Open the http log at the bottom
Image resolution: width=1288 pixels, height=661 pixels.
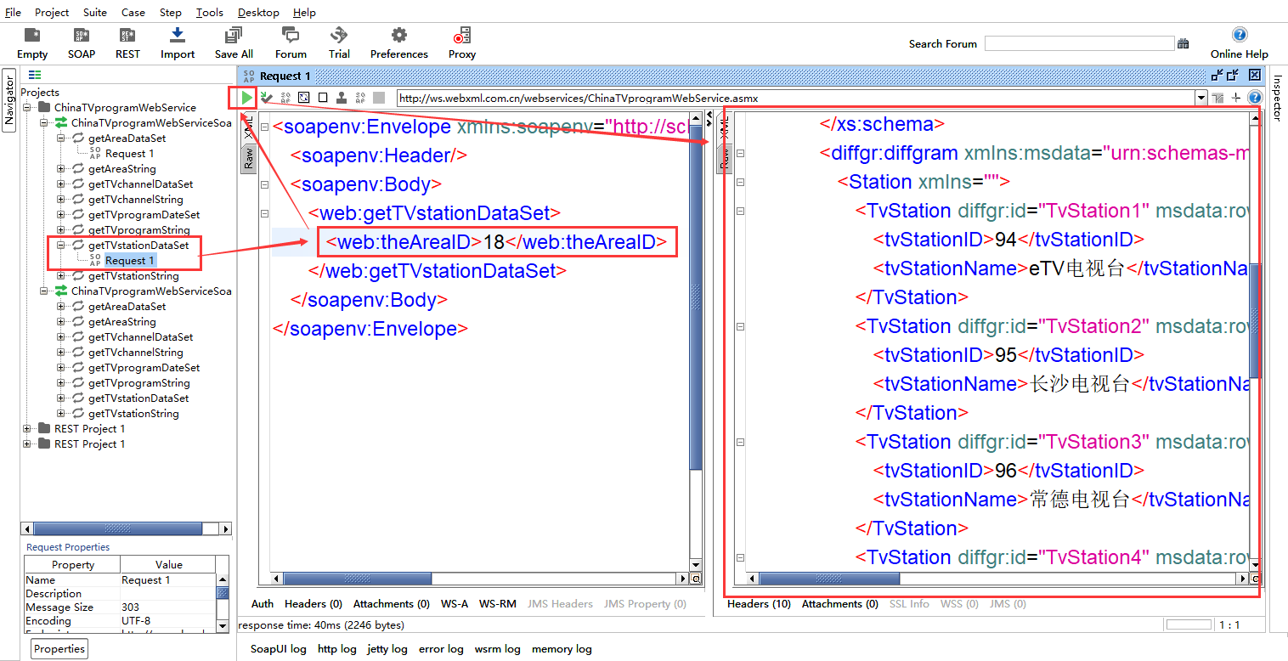336,649
